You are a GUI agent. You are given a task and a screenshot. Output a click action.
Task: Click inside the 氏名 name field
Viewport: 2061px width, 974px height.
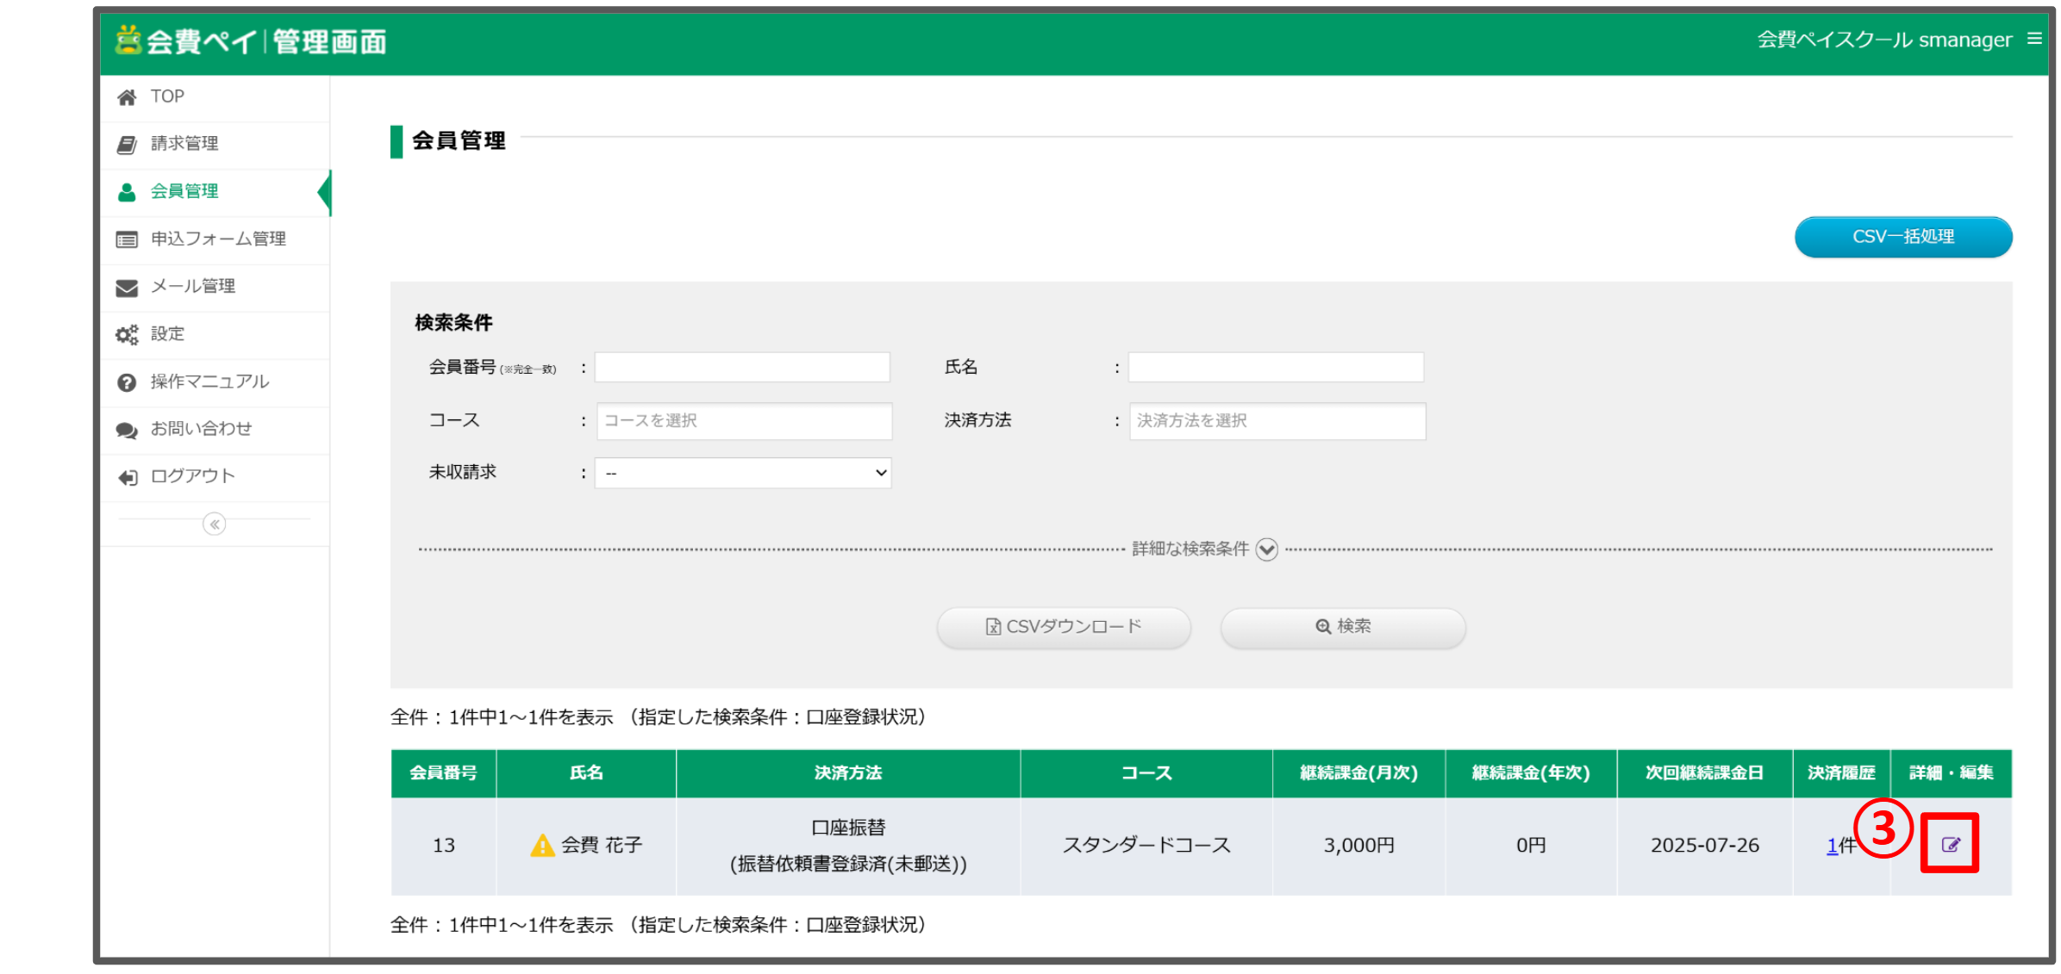[1276, 367]
